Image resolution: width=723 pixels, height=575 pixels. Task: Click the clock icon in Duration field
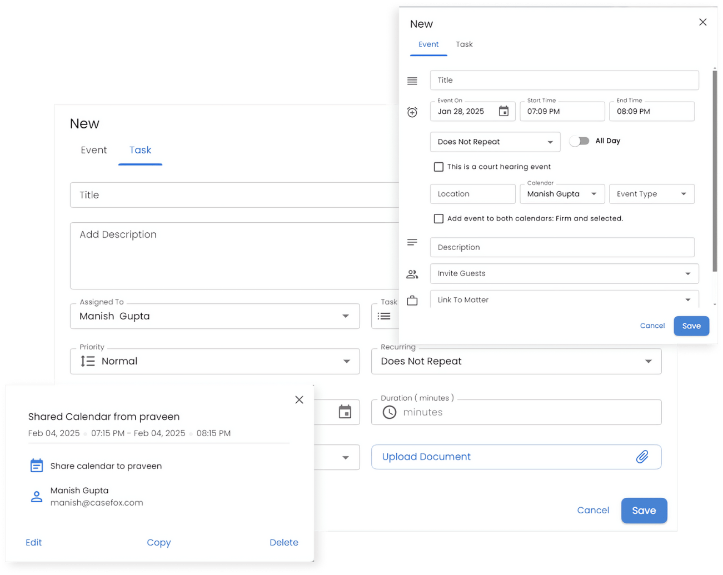pyautogui.click(x=389, y=412)
